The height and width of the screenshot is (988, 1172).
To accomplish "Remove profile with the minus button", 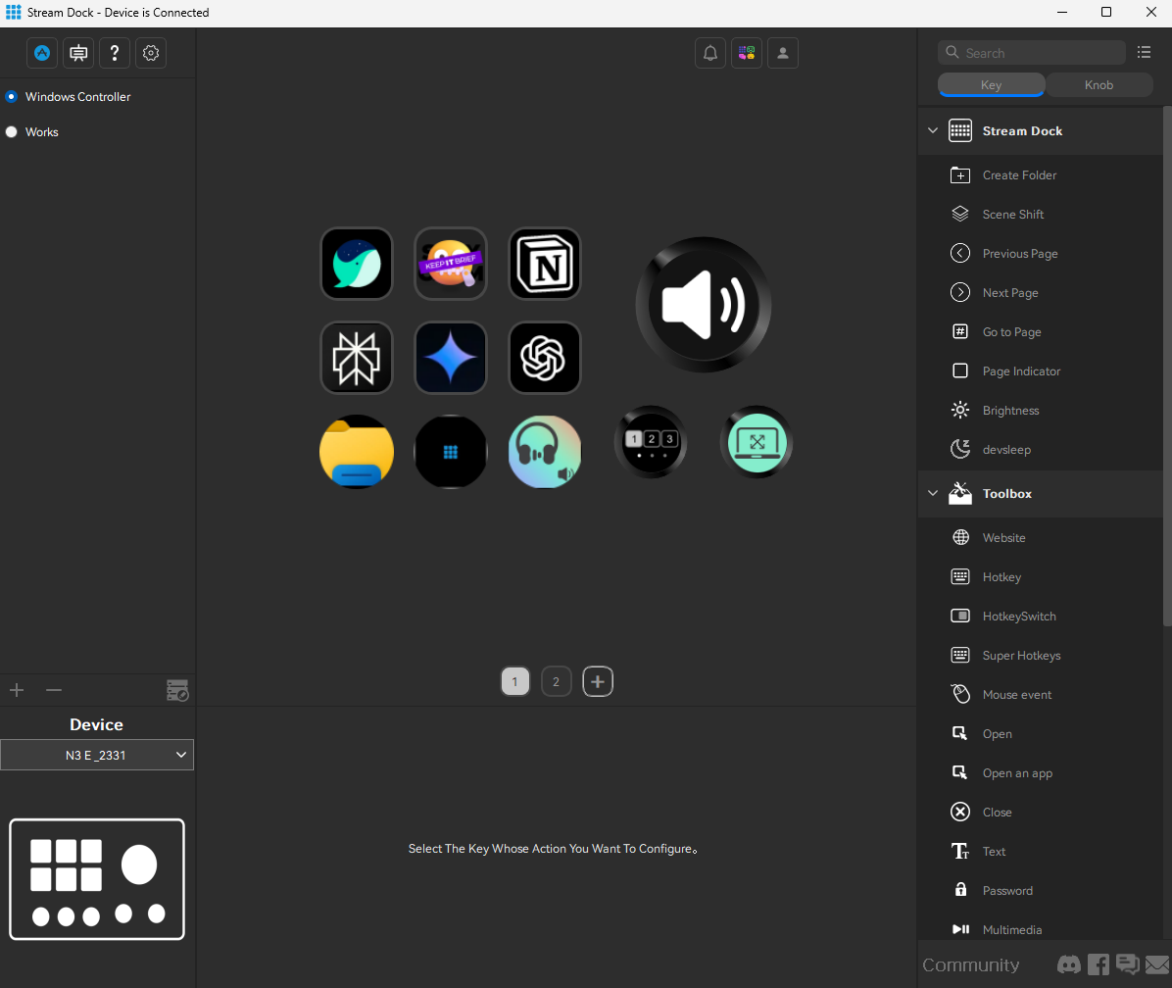I will pyautogui.click(x=54, y=690).
